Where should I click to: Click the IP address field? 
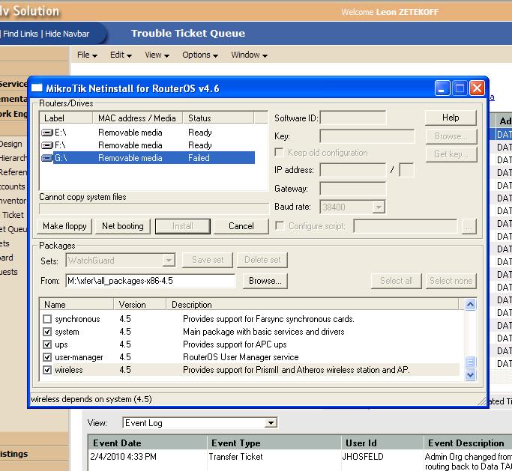[352, 170]
